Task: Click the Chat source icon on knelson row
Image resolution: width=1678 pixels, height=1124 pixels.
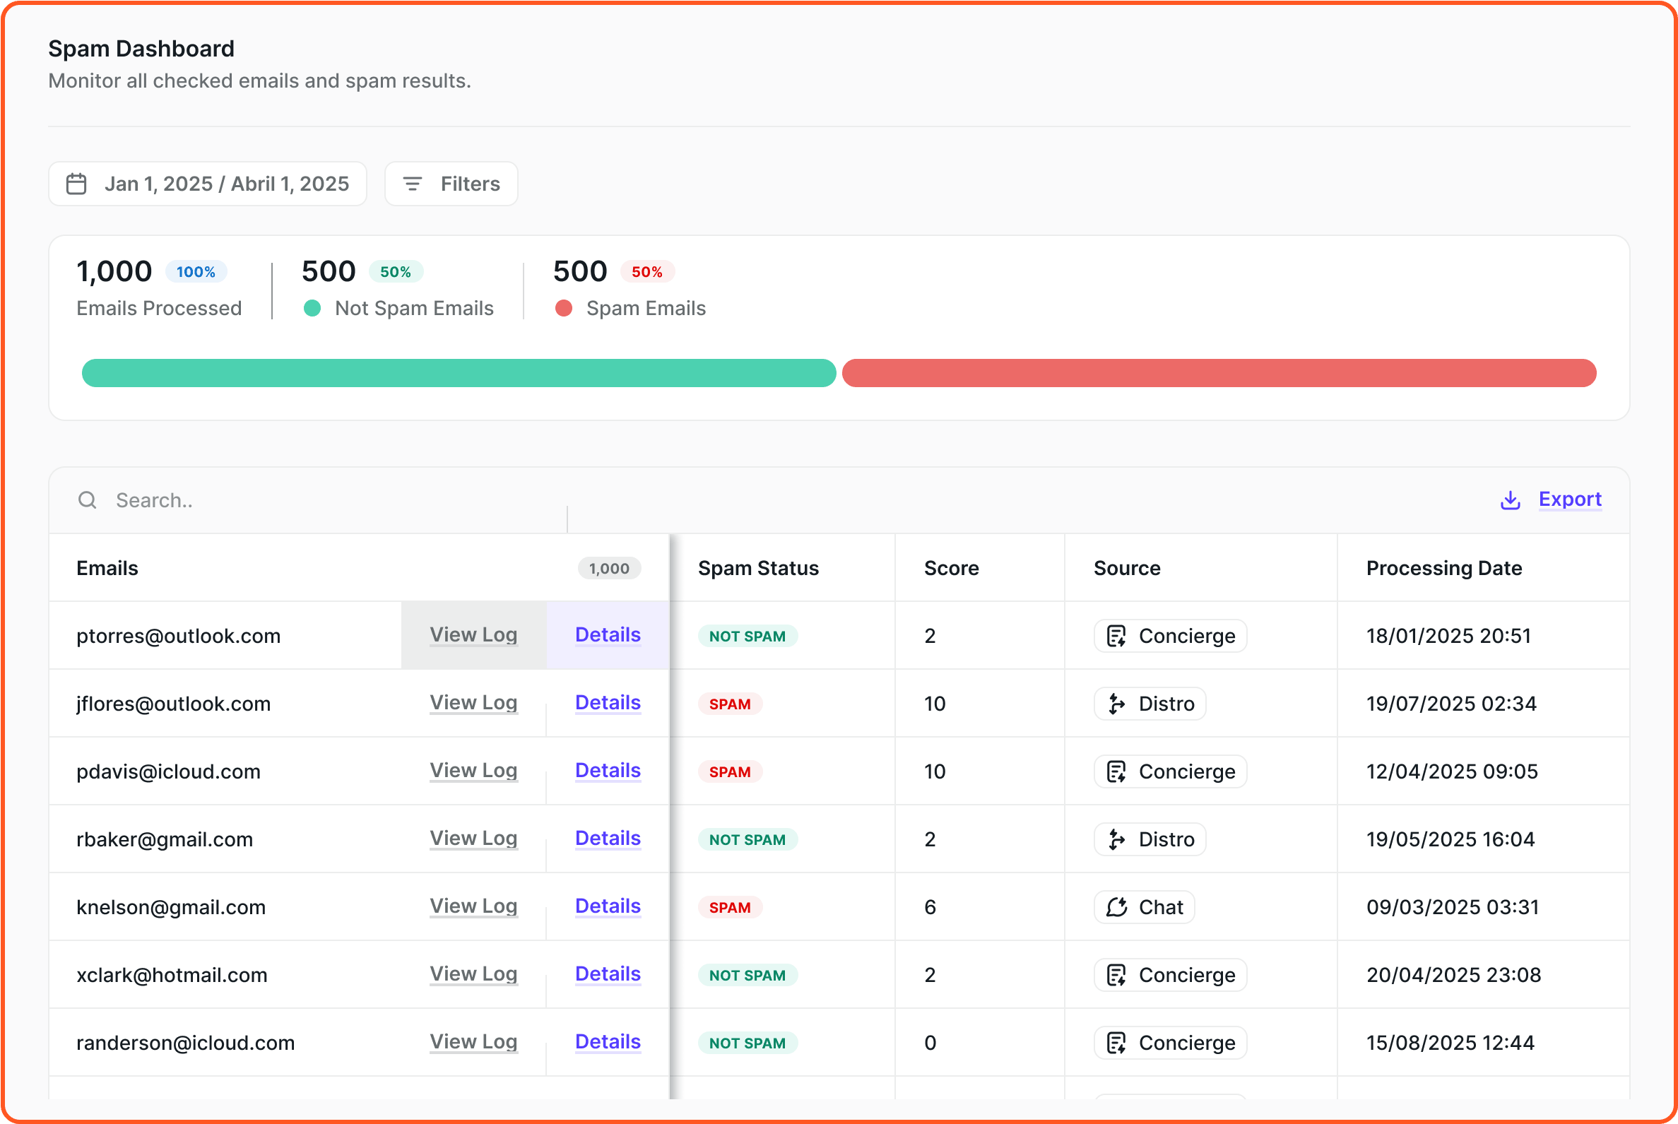Action: click(1116, 907)
